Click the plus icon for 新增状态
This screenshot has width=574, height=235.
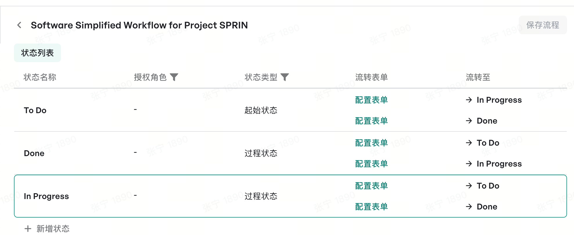28,229
